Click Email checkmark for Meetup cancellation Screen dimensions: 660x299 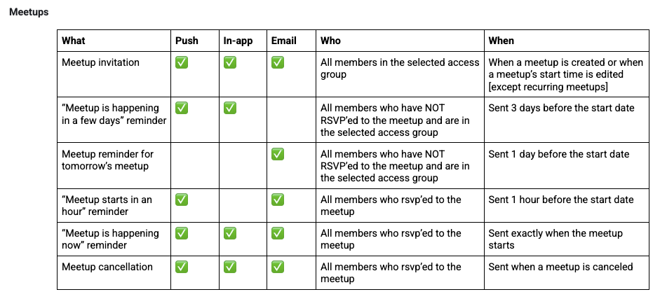point(278,267)
